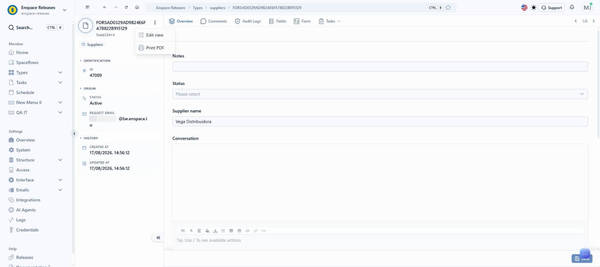The height and width of the screenshot is (267, 600).
Task: Expand Interface in settings sidebar
Action: click(60, 180)
